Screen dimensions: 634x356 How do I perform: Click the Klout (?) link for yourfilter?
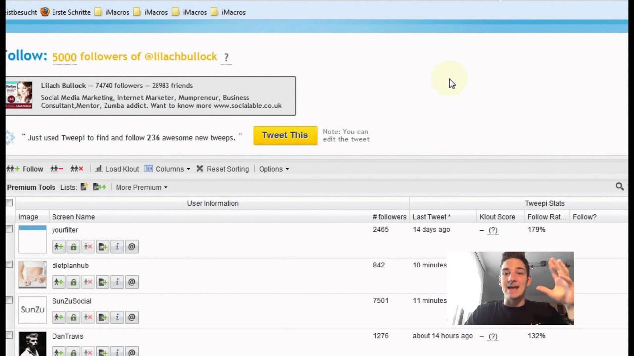pos(493,230)
